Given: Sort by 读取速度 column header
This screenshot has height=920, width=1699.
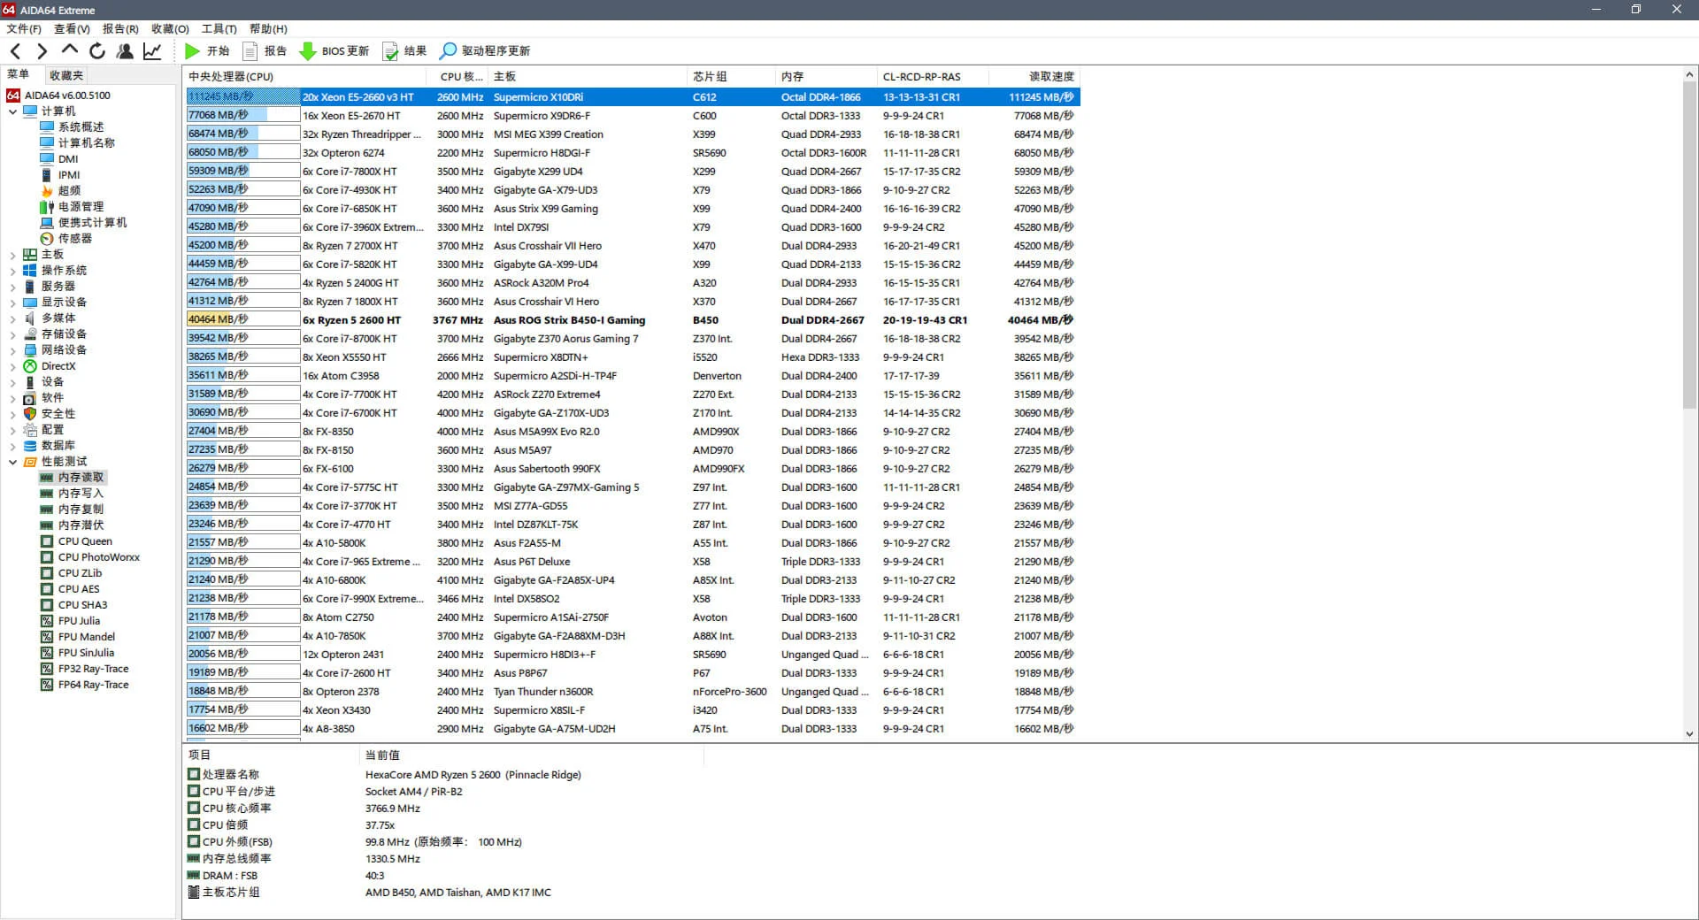Looking at the screenshot, I should coord(1050,77).
